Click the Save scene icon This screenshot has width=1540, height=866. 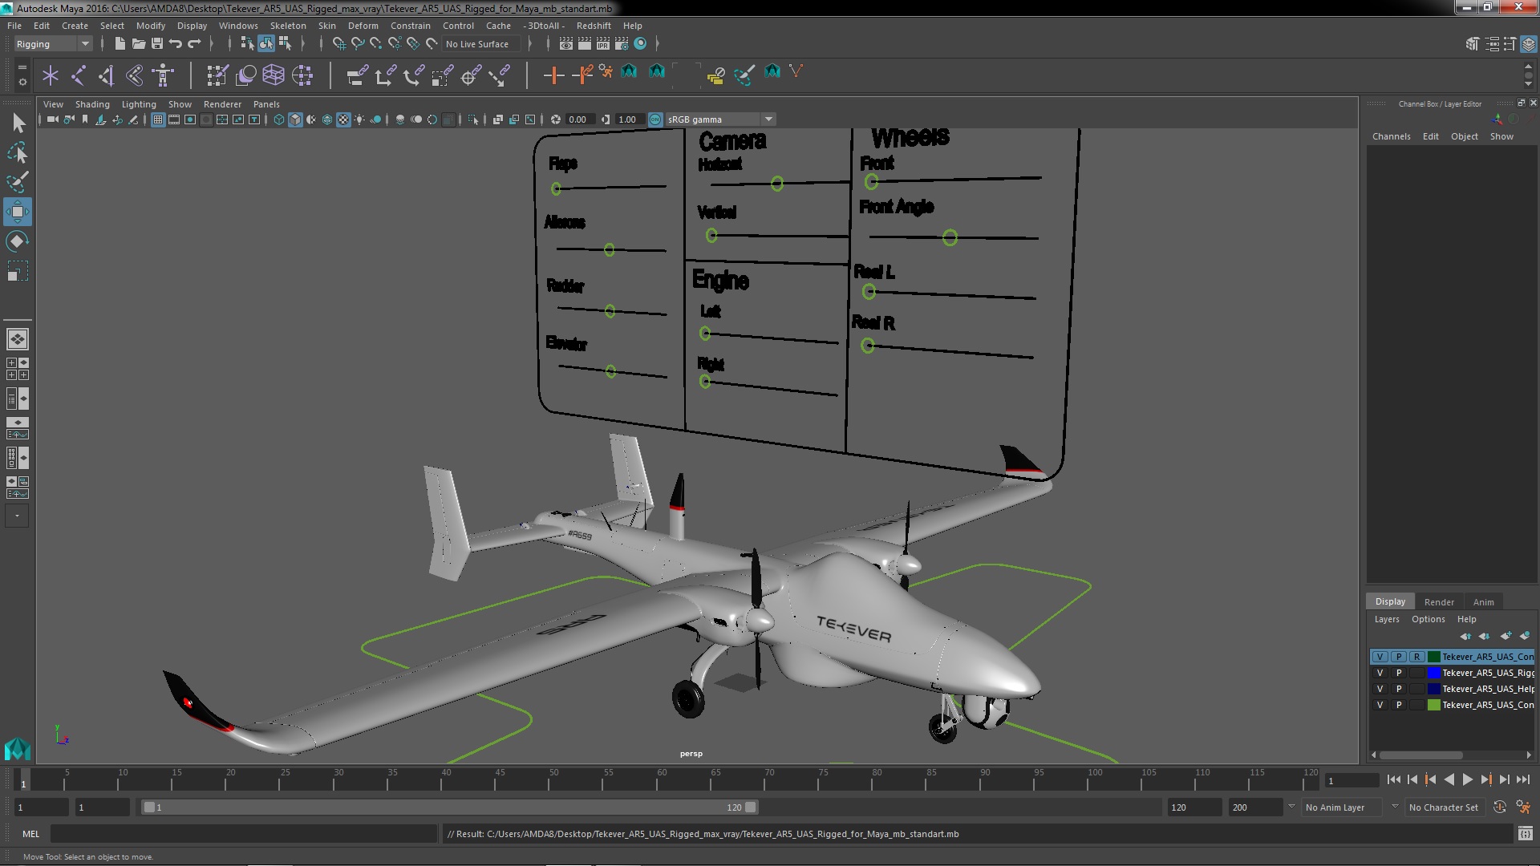point(157,44)
